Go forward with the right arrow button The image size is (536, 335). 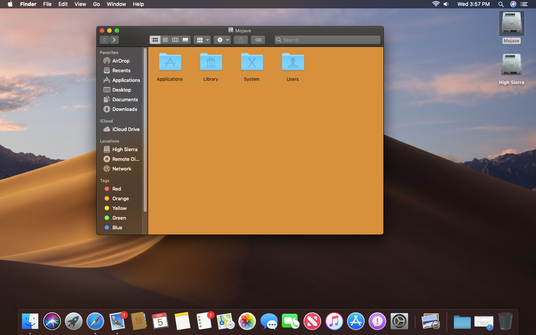(114, 40)
